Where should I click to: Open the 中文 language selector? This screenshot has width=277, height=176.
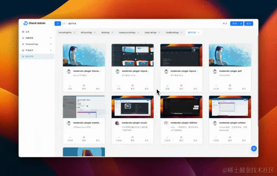(225, 23)
